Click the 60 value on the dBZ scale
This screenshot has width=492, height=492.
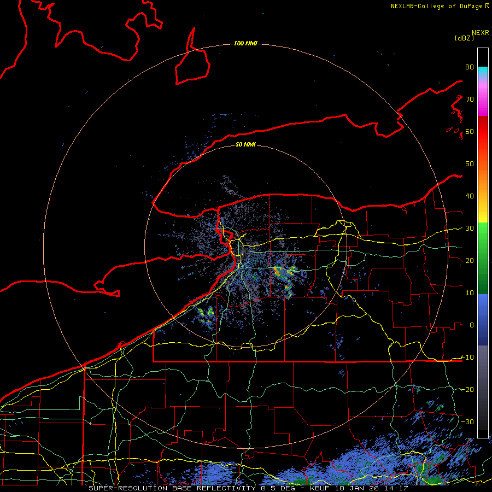pyautogui.click(x=470, y=132)
